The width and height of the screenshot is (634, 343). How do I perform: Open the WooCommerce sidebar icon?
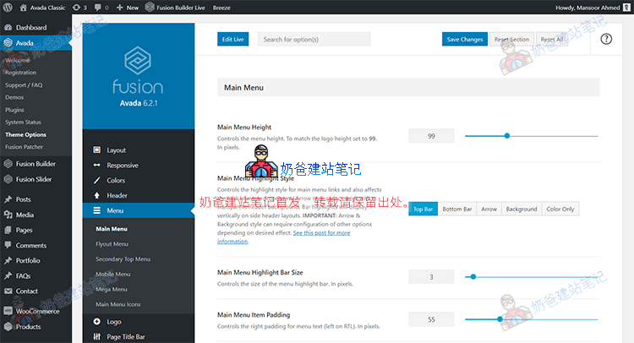8,311
